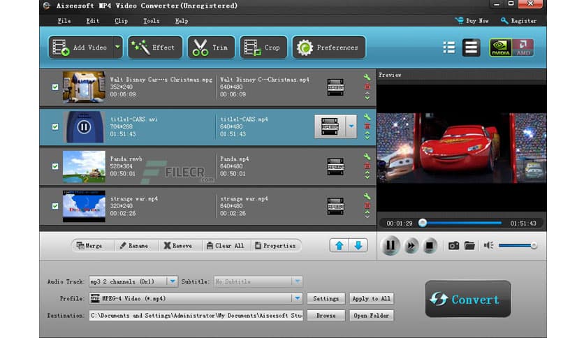Open the Clip menu
Viewport: 584px width, 338px height.
121,21
